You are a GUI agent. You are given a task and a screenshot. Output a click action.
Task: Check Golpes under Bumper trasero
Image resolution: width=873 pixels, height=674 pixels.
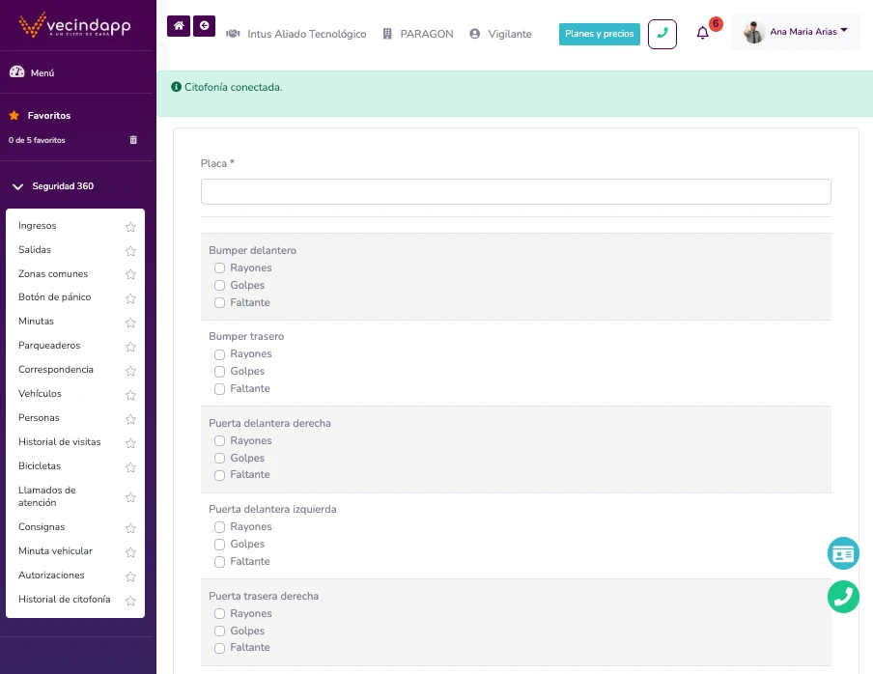pyautogui.click(x=220, y=372)
